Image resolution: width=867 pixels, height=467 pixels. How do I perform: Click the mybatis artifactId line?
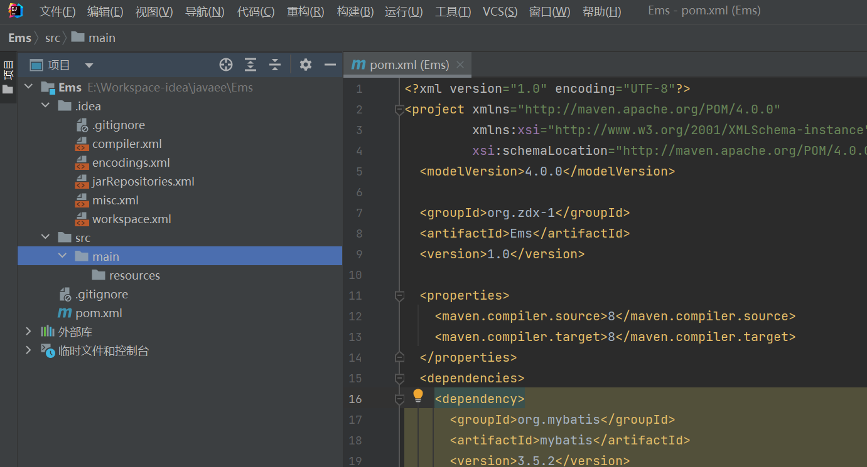[x=570, y=440]
